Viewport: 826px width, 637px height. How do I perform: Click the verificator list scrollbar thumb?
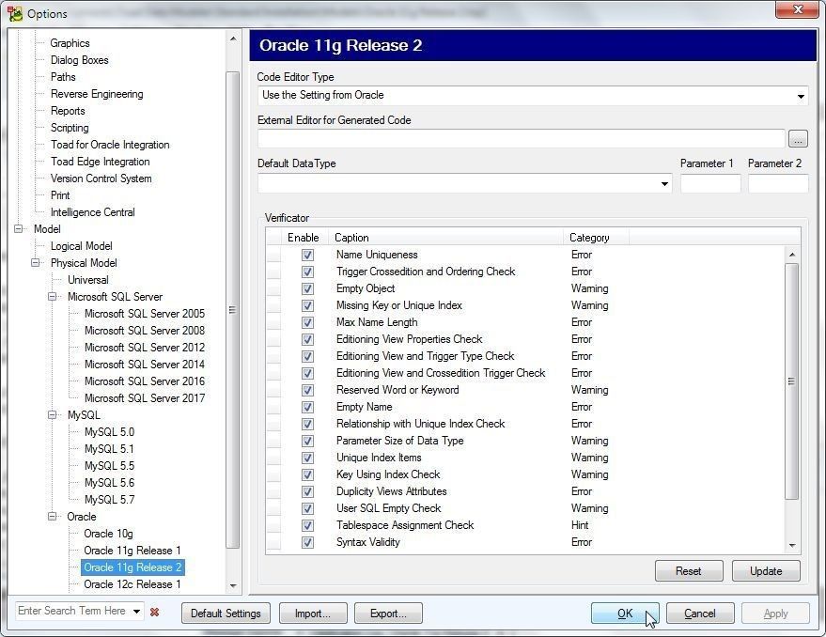pyautogui.click(x=791, y=381)
